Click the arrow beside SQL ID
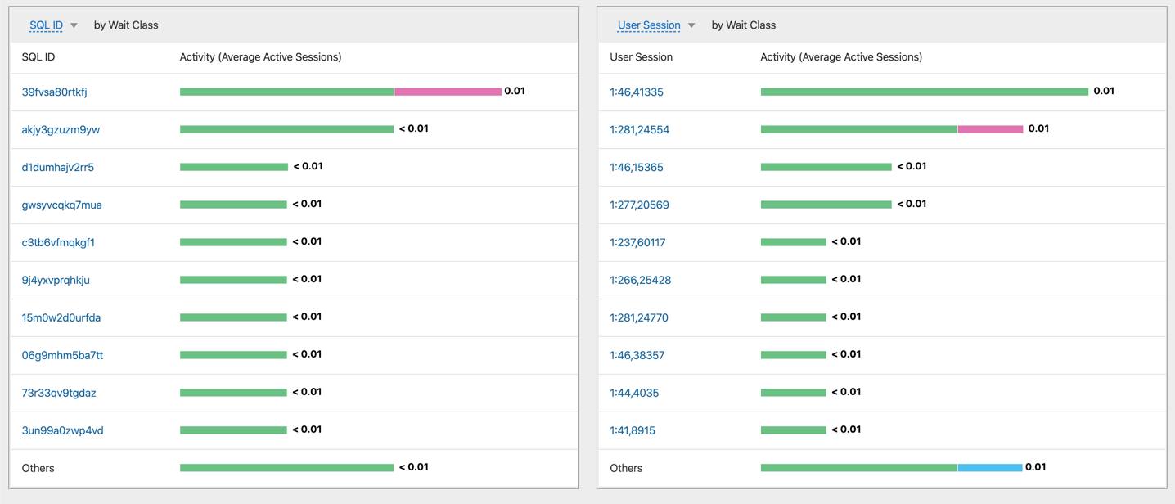Screen dimensions: 1175x504 [x=74, y=25]
